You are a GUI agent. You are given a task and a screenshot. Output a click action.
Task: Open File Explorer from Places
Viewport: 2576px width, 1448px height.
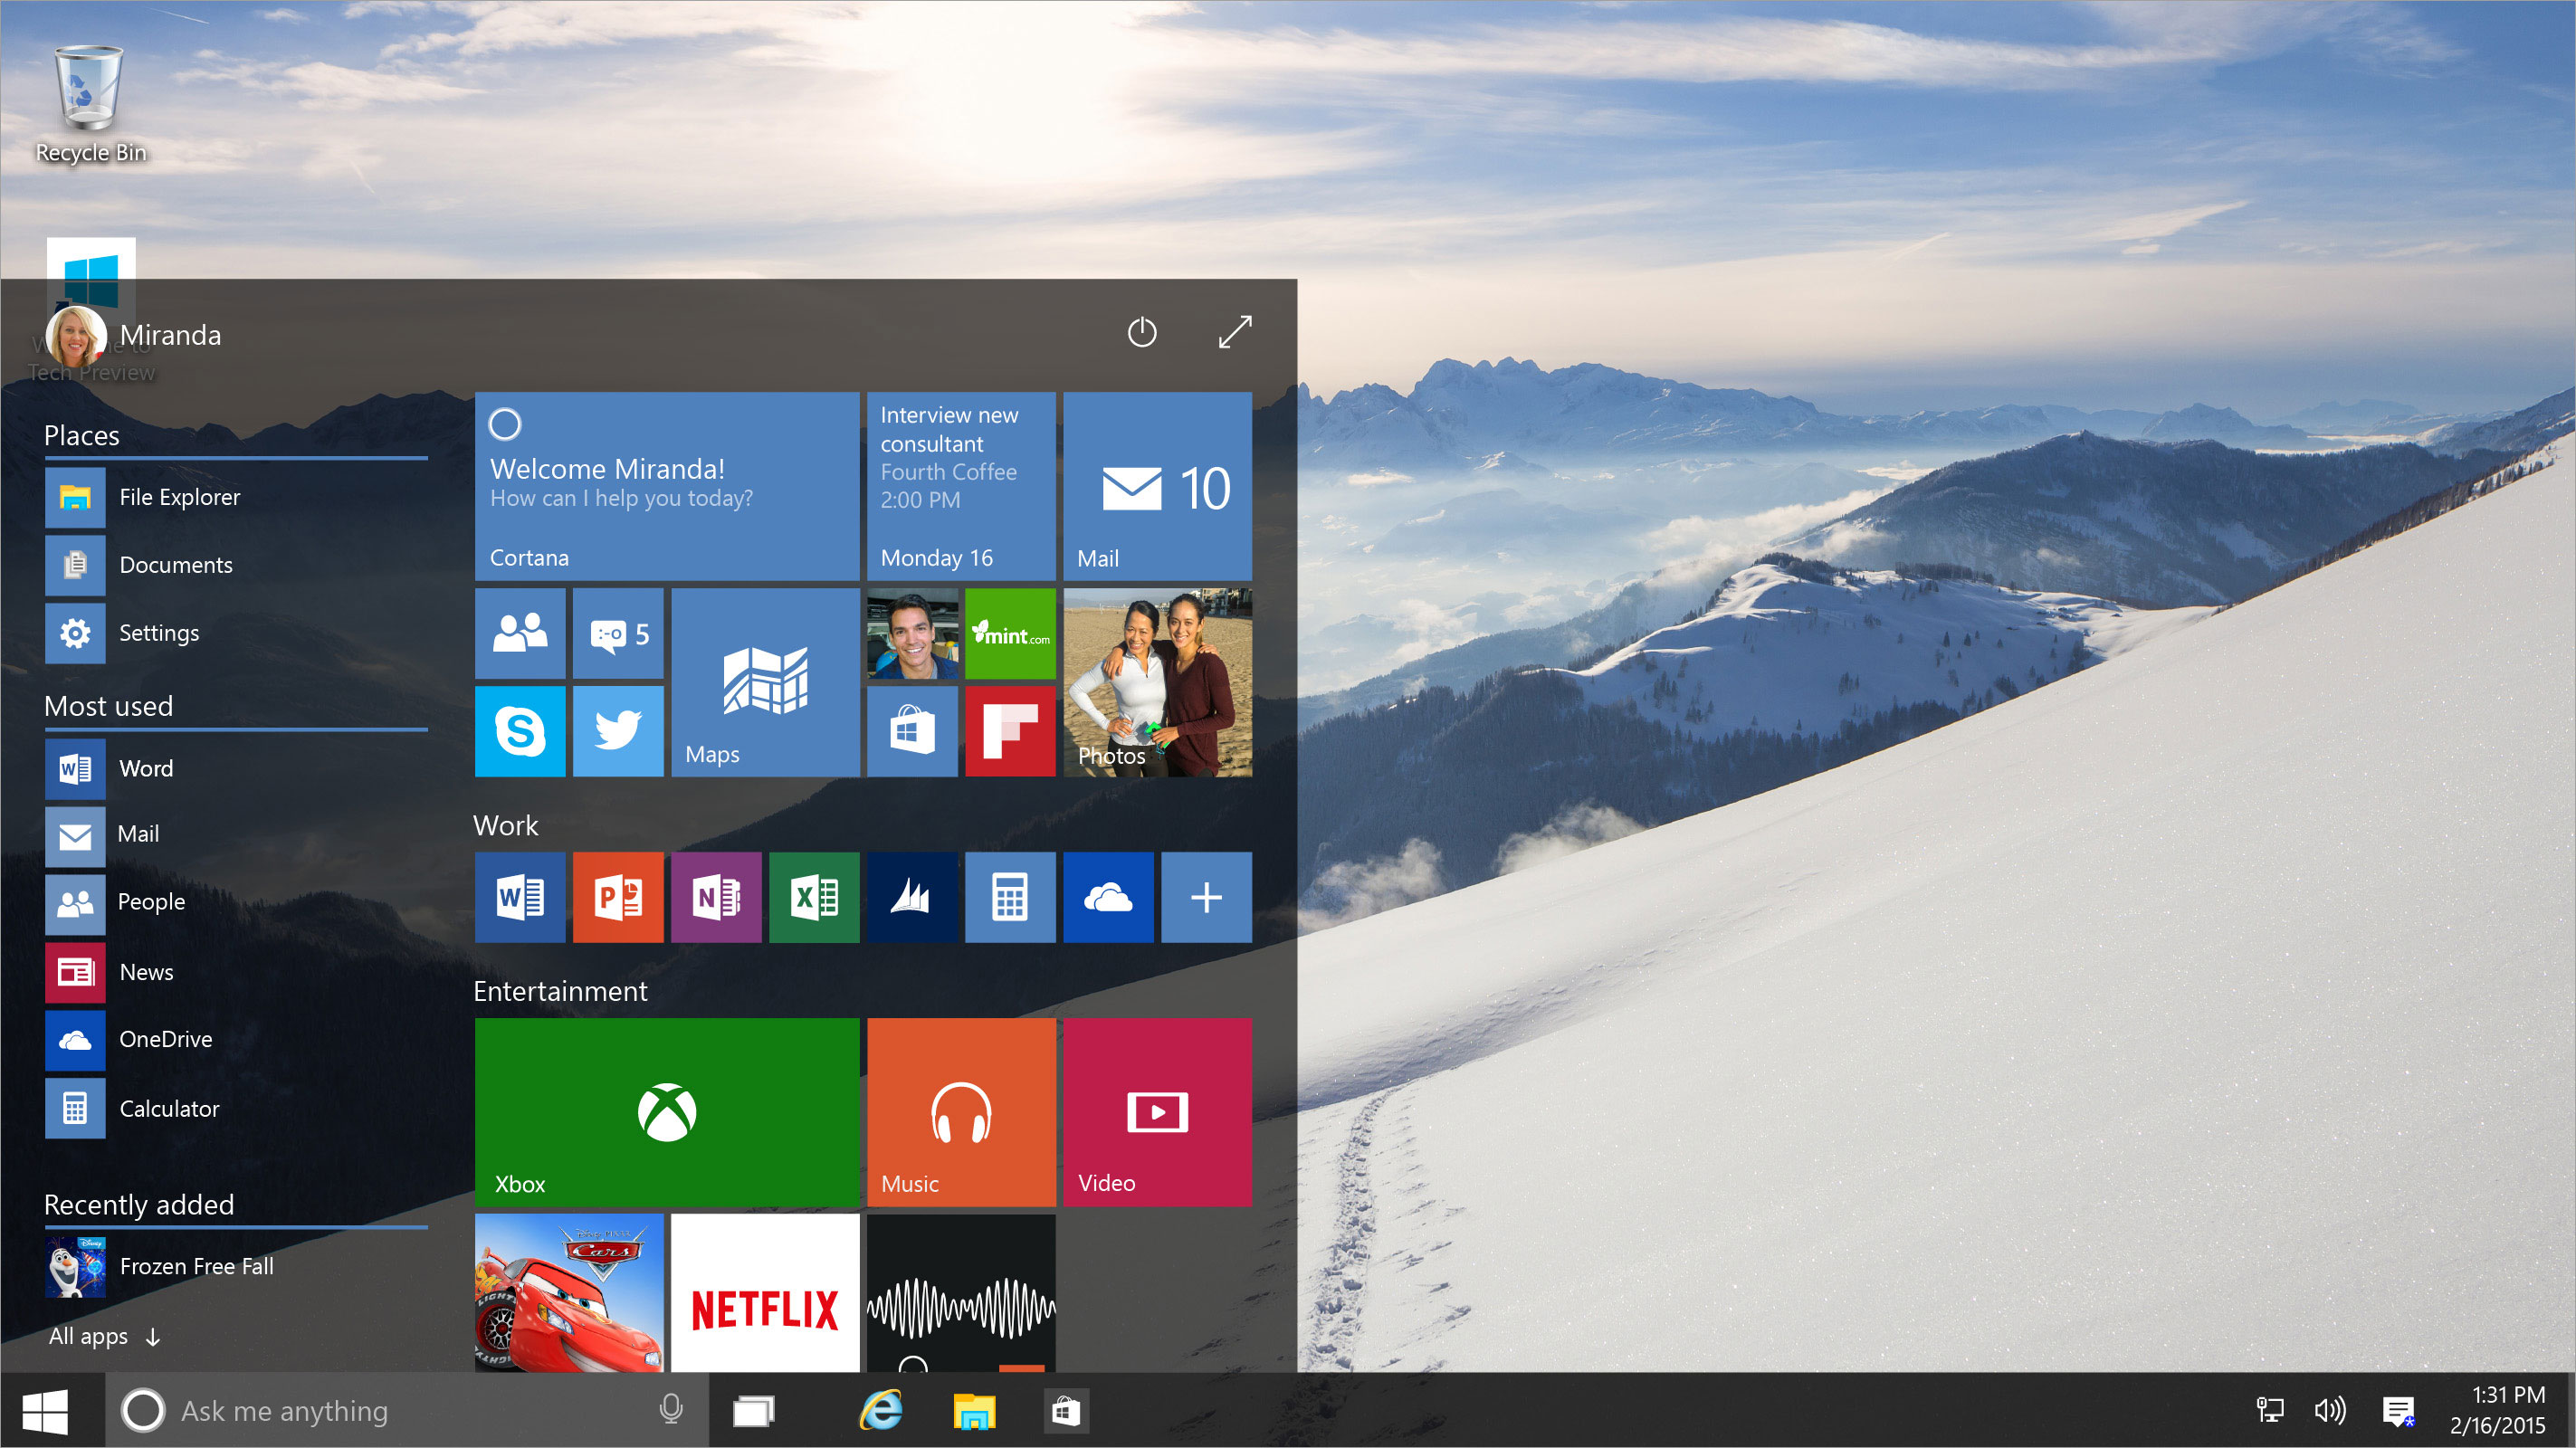coord(177,497)
